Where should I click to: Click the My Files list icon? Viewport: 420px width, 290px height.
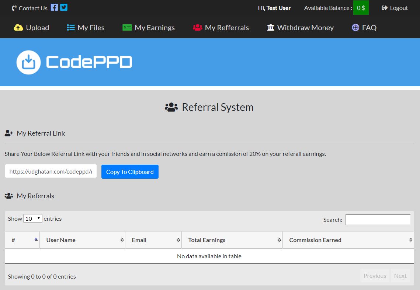point(71,28)
